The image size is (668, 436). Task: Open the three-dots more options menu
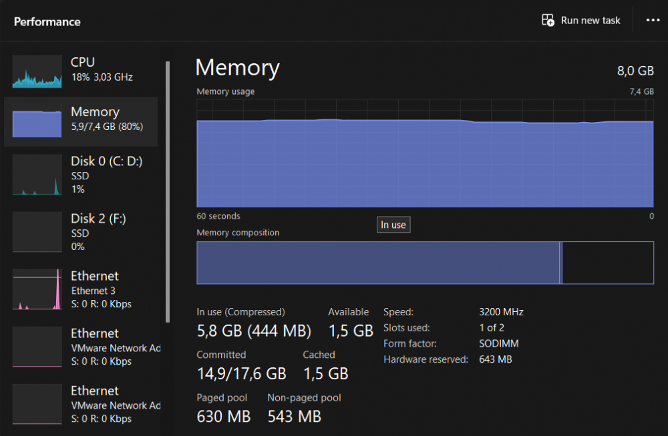653,20
